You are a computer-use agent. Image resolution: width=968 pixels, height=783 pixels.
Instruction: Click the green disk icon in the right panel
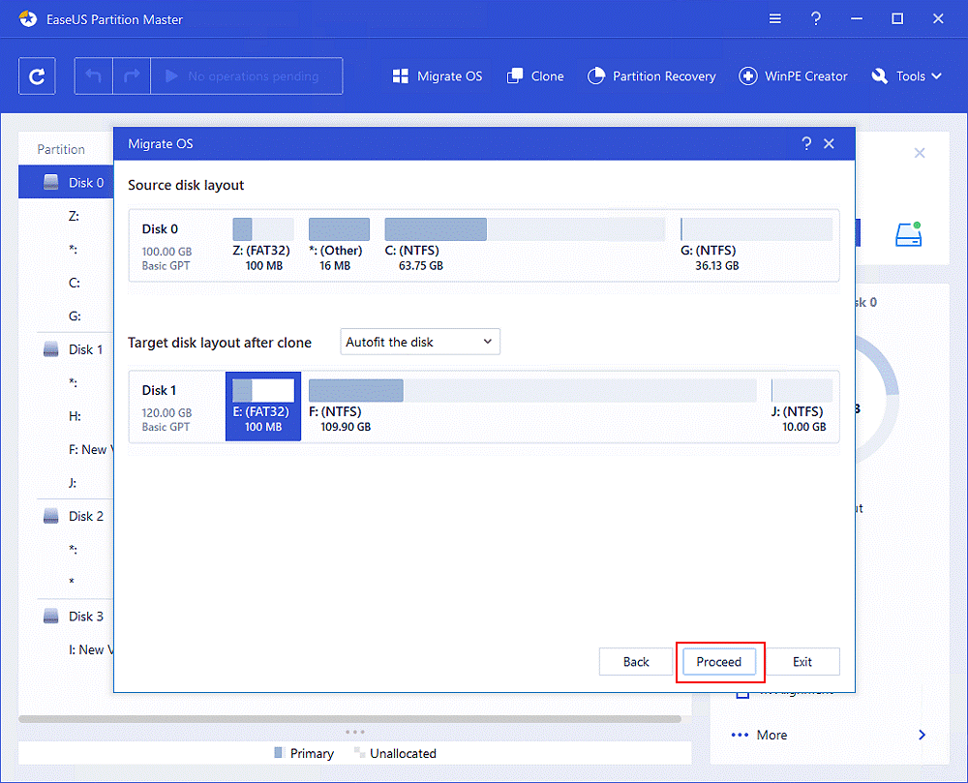908,233
